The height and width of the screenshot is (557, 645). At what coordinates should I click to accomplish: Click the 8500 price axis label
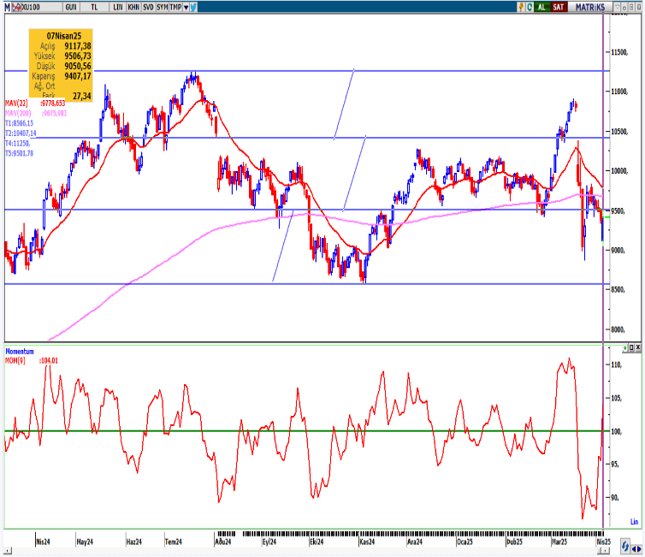(x=618, y=289)
